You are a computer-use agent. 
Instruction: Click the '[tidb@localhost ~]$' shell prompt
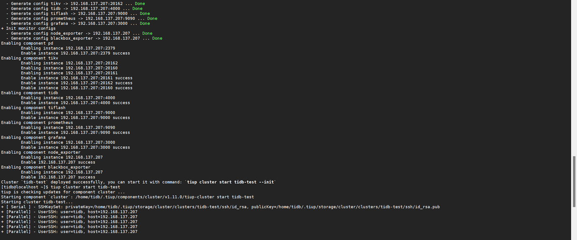(x=25, y=187)
